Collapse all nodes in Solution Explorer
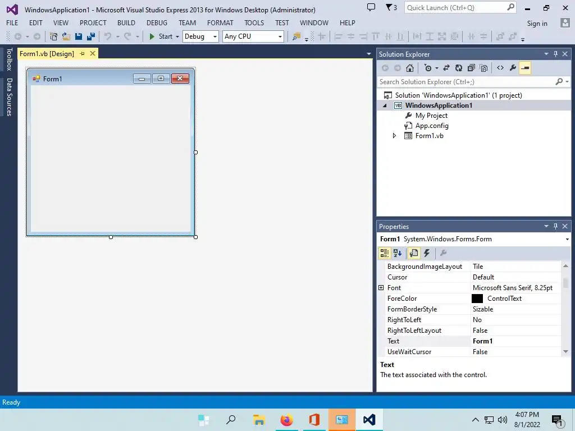The height and width of the screenshot is (431, 575). 471,68
